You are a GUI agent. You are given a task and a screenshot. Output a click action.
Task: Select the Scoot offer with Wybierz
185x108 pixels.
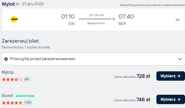[171, 99]
